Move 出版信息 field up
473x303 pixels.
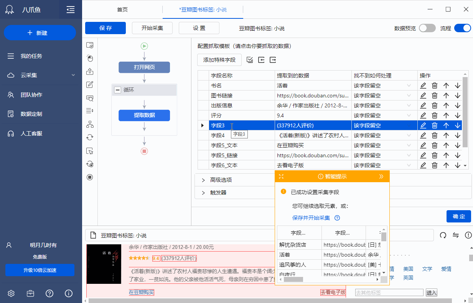point(446,105)
